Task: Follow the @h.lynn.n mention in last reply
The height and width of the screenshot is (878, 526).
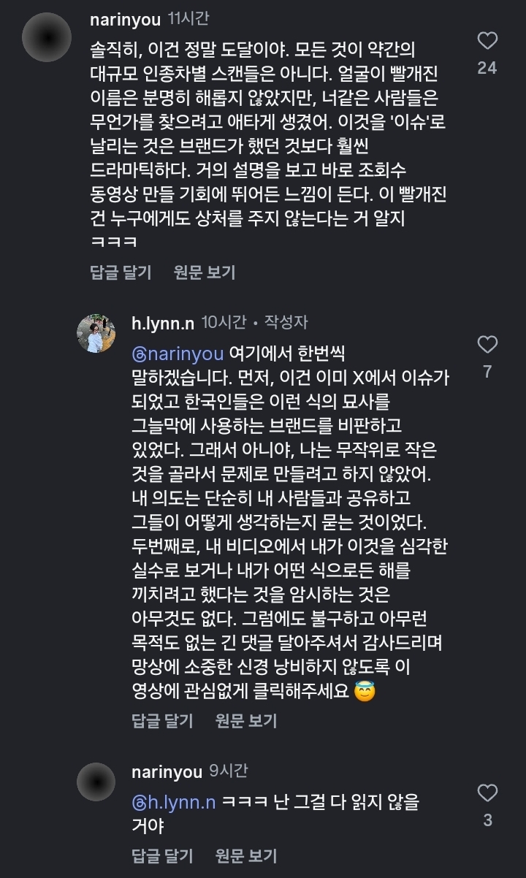Action: pos(173,802)
